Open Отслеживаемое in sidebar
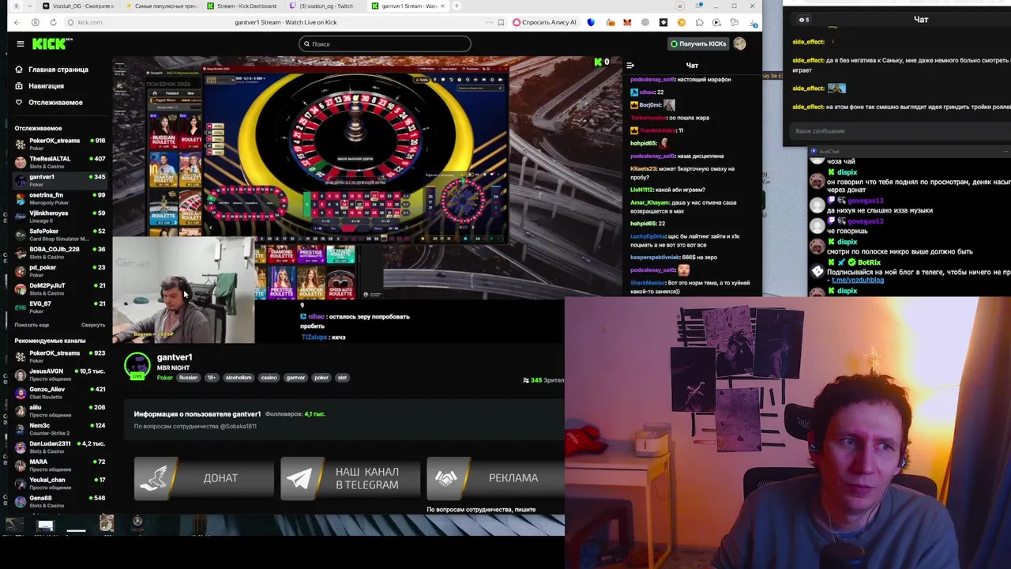The height and width of the screenshot is (569, 1011). [49, 102]
